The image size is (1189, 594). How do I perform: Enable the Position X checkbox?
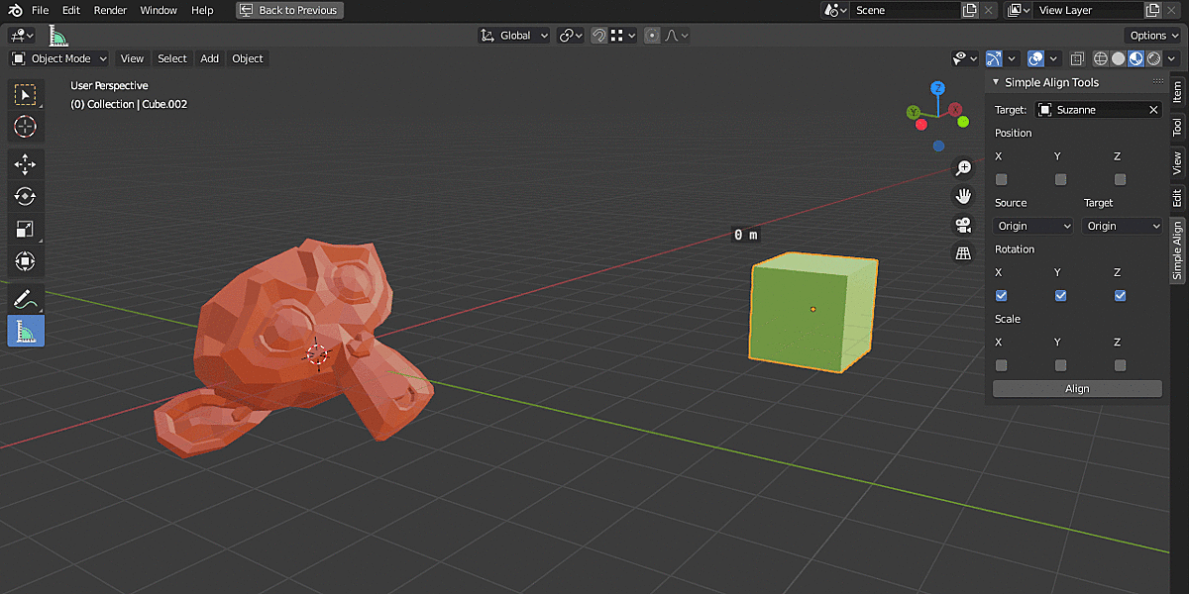[x=1001, y=179]
